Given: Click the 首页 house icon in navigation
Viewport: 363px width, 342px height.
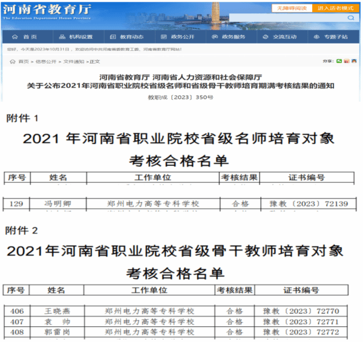Looking at the screenshot, I should (15, 37).
